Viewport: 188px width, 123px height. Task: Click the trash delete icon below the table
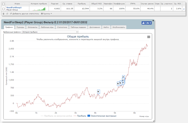pos(3,14)
